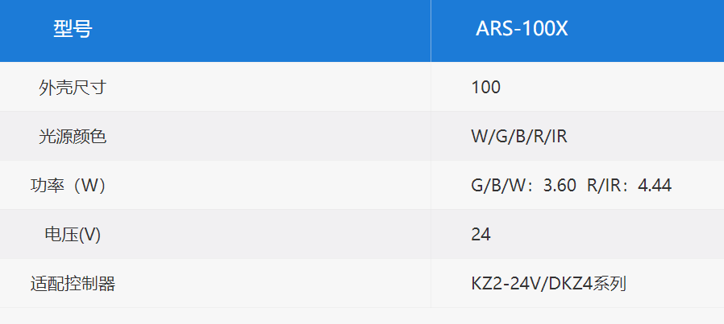The width and height of the screenshot is (724, 324).
Task: Select the G/B/W：3.60 power value
Action: tap(523, 186)
